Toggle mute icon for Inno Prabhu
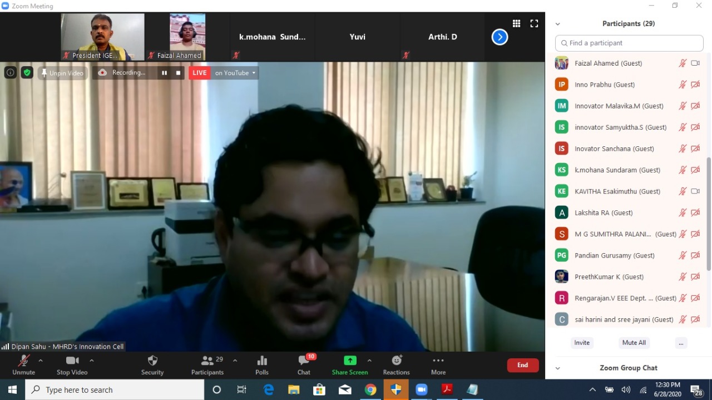Screen dimensions: 712x400 (x=683, y=85)
